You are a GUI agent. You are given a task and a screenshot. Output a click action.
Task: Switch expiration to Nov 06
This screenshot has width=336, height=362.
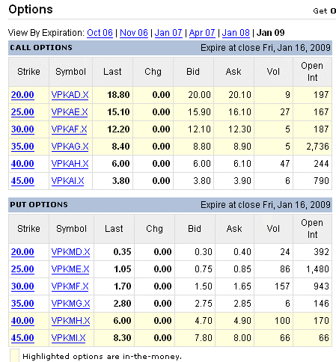click(x=134, y=33)
